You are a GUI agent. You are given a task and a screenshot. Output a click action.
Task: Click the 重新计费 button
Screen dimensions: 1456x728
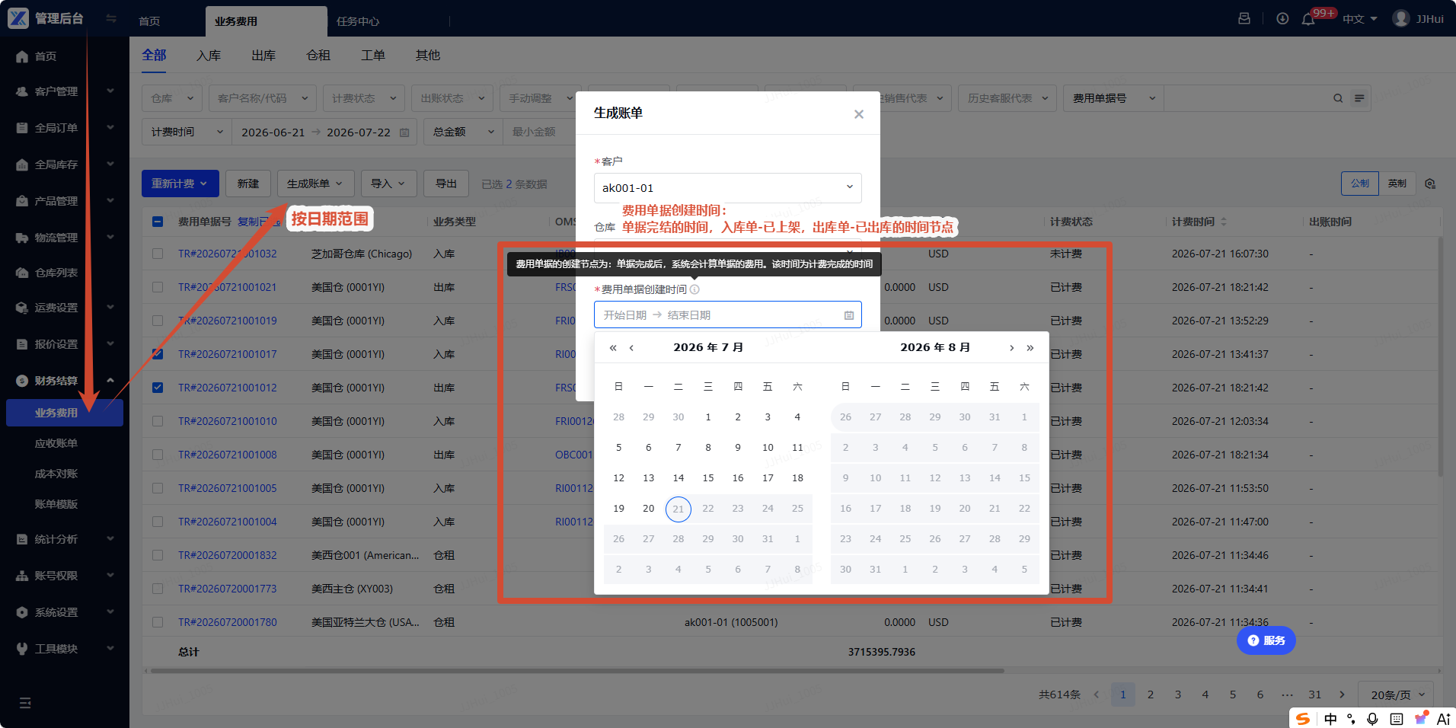(x=180, y=184)
